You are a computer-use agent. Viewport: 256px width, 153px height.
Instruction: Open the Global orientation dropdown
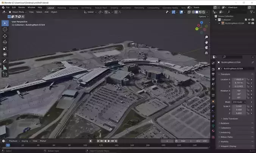pyautogui.click(x=90, y=12)
